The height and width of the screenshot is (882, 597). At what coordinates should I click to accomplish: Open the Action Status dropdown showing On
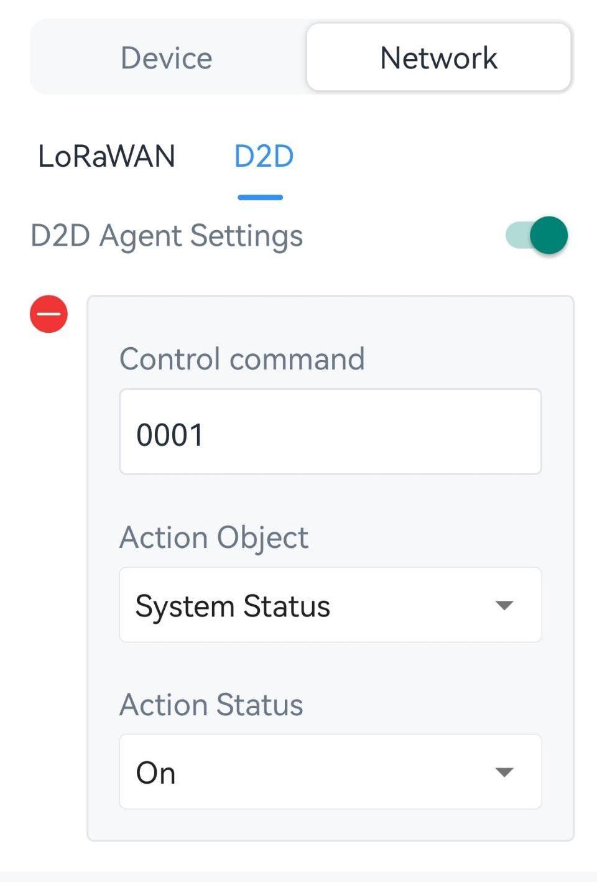pyautogui.click(x=330, y=772)
